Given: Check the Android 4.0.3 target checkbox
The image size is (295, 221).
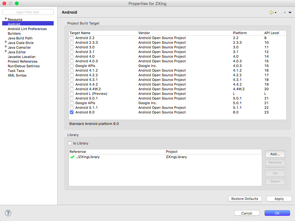Looking at the screenshot, I should [x=72, y=61].
